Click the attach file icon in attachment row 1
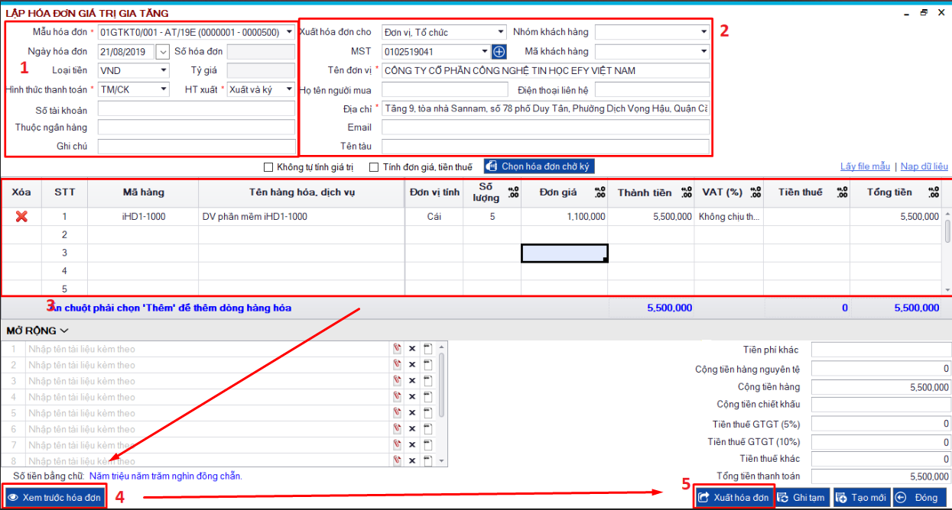The height and width of the screenshot is (510, 952). pyautogui.click(x=398, y=349)
